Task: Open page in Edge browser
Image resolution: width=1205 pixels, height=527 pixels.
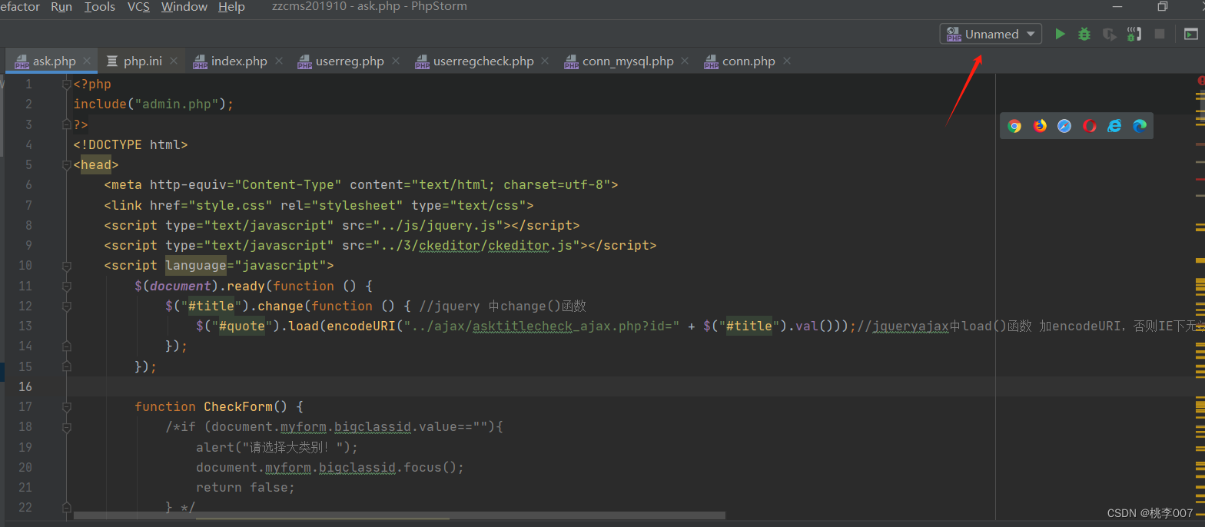Action: [1140, 126]
